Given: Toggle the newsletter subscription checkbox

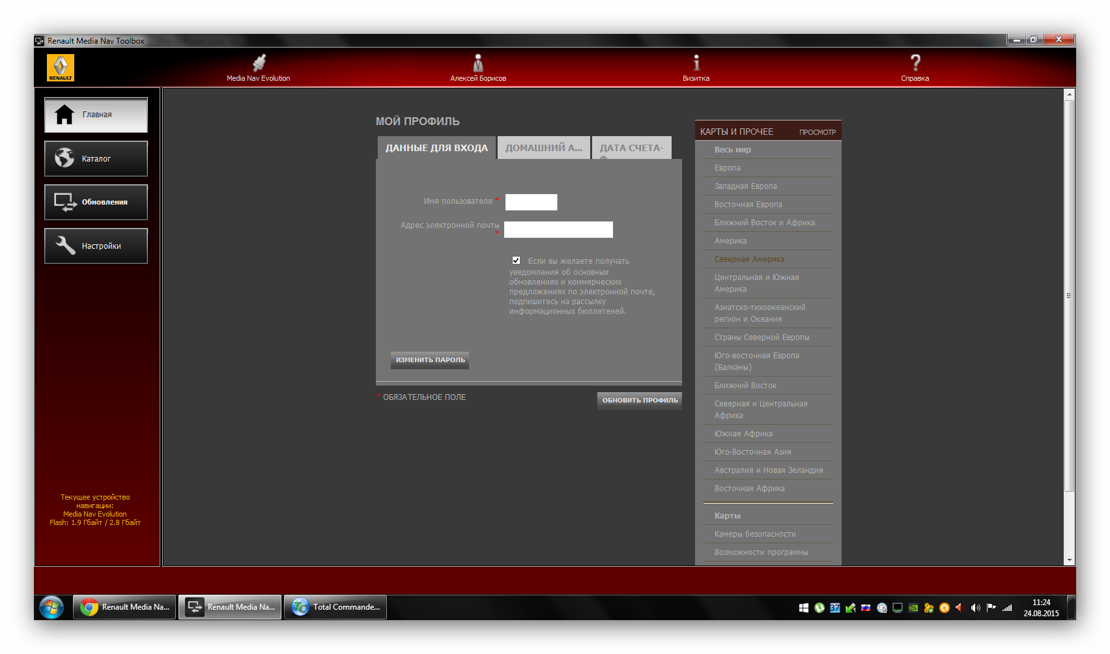Looking at the screenshot, I should (x=516, y=261).
